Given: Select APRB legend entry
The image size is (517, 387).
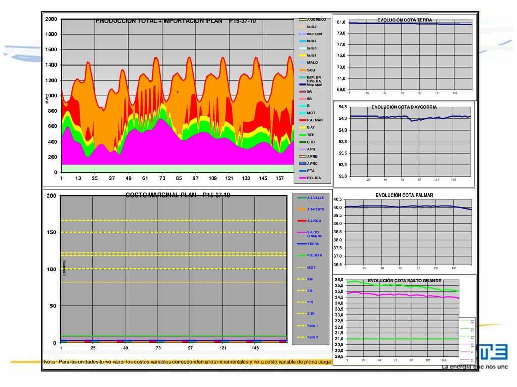Looking at the screenshot, I should (308, 157).
